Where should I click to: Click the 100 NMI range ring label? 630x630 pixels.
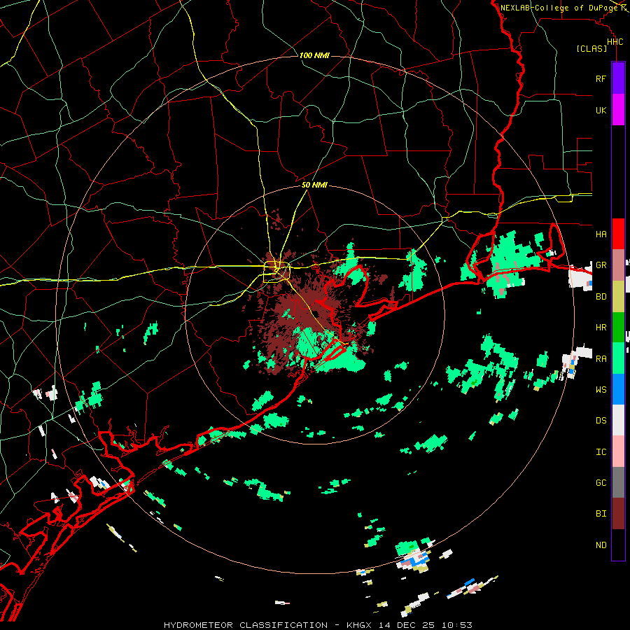(314, 55)
